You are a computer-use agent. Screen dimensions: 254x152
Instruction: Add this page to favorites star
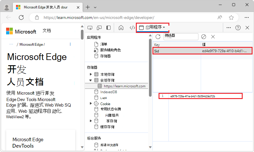point(231,17)
